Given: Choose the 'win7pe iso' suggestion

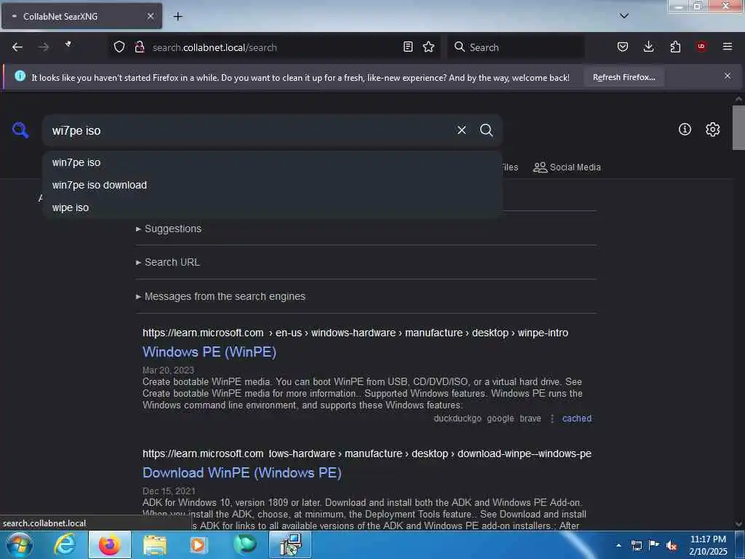Looking at the screenshot, I should point(272,162).
